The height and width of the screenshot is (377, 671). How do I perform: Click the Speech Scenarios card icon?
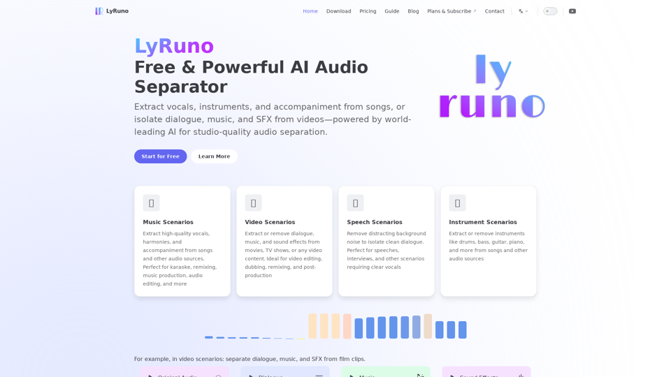[355, 203]
